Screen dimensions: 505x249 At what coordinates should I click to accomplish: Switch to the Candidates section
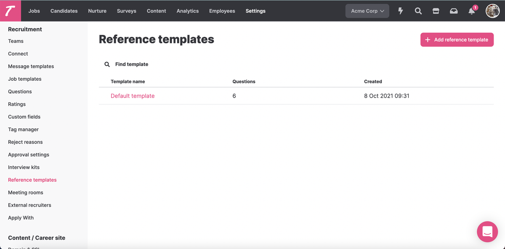pyautogui.click(x=64, y=11)
